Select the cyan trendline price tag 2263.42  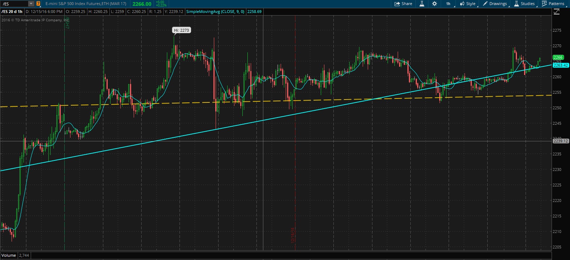[x=561, y=65]
